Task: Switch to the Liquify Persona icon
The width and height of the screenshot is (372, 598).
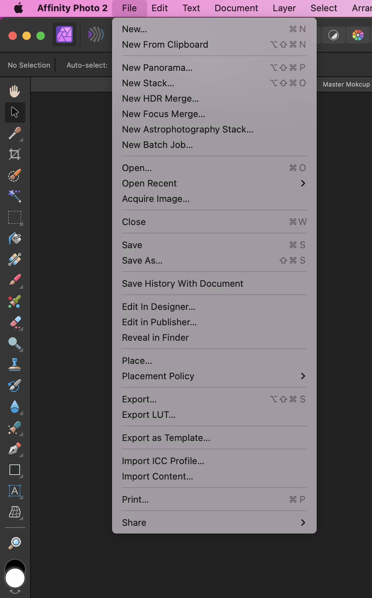Action: (96, 35)
